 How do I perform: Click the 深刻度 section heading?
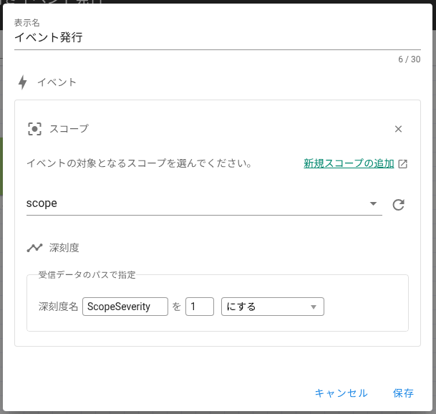(x=64, y=248)
